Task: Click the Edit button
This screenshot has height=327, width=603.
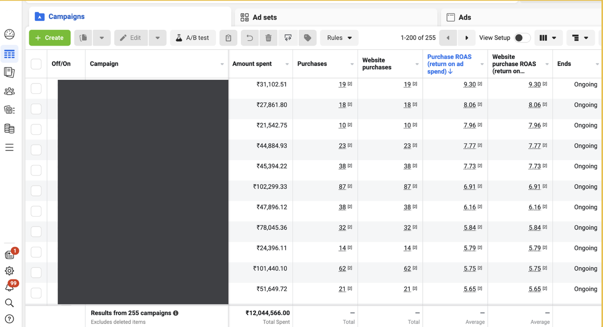Action: [x=131, y=38]
